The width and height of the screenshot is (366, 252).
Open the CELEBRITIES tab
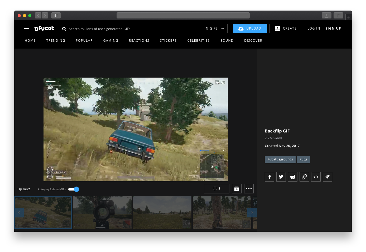point(199,41)
